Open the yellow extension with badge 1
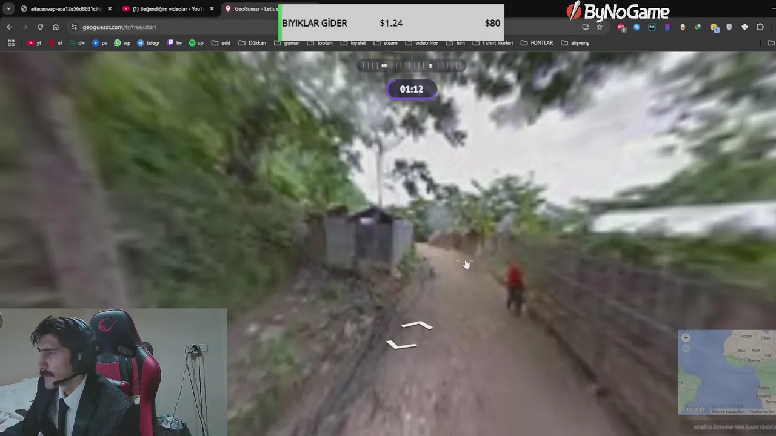The height and width of the screenshot is (436, 776). 714,27
